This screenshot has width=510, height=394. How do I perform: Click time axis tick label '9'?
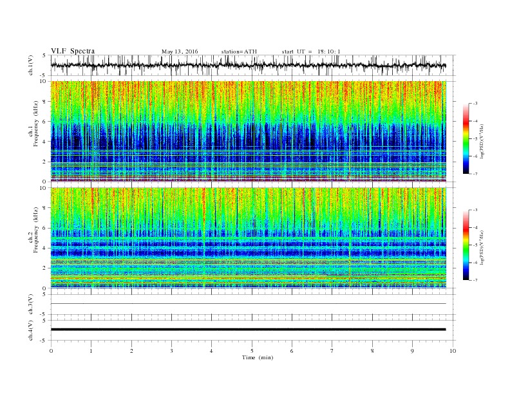point(412,351)
